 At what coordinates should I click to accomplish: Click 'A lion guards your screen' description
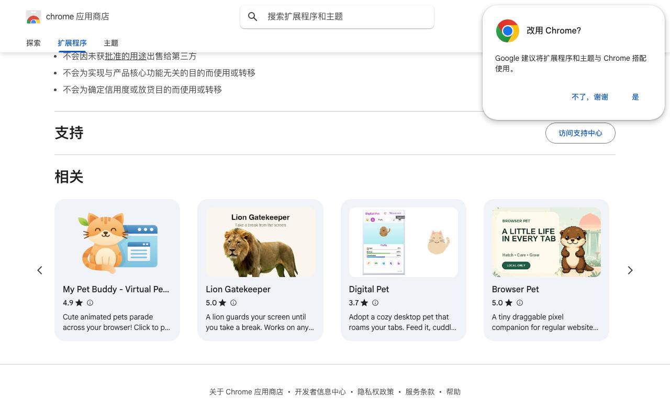260,322
